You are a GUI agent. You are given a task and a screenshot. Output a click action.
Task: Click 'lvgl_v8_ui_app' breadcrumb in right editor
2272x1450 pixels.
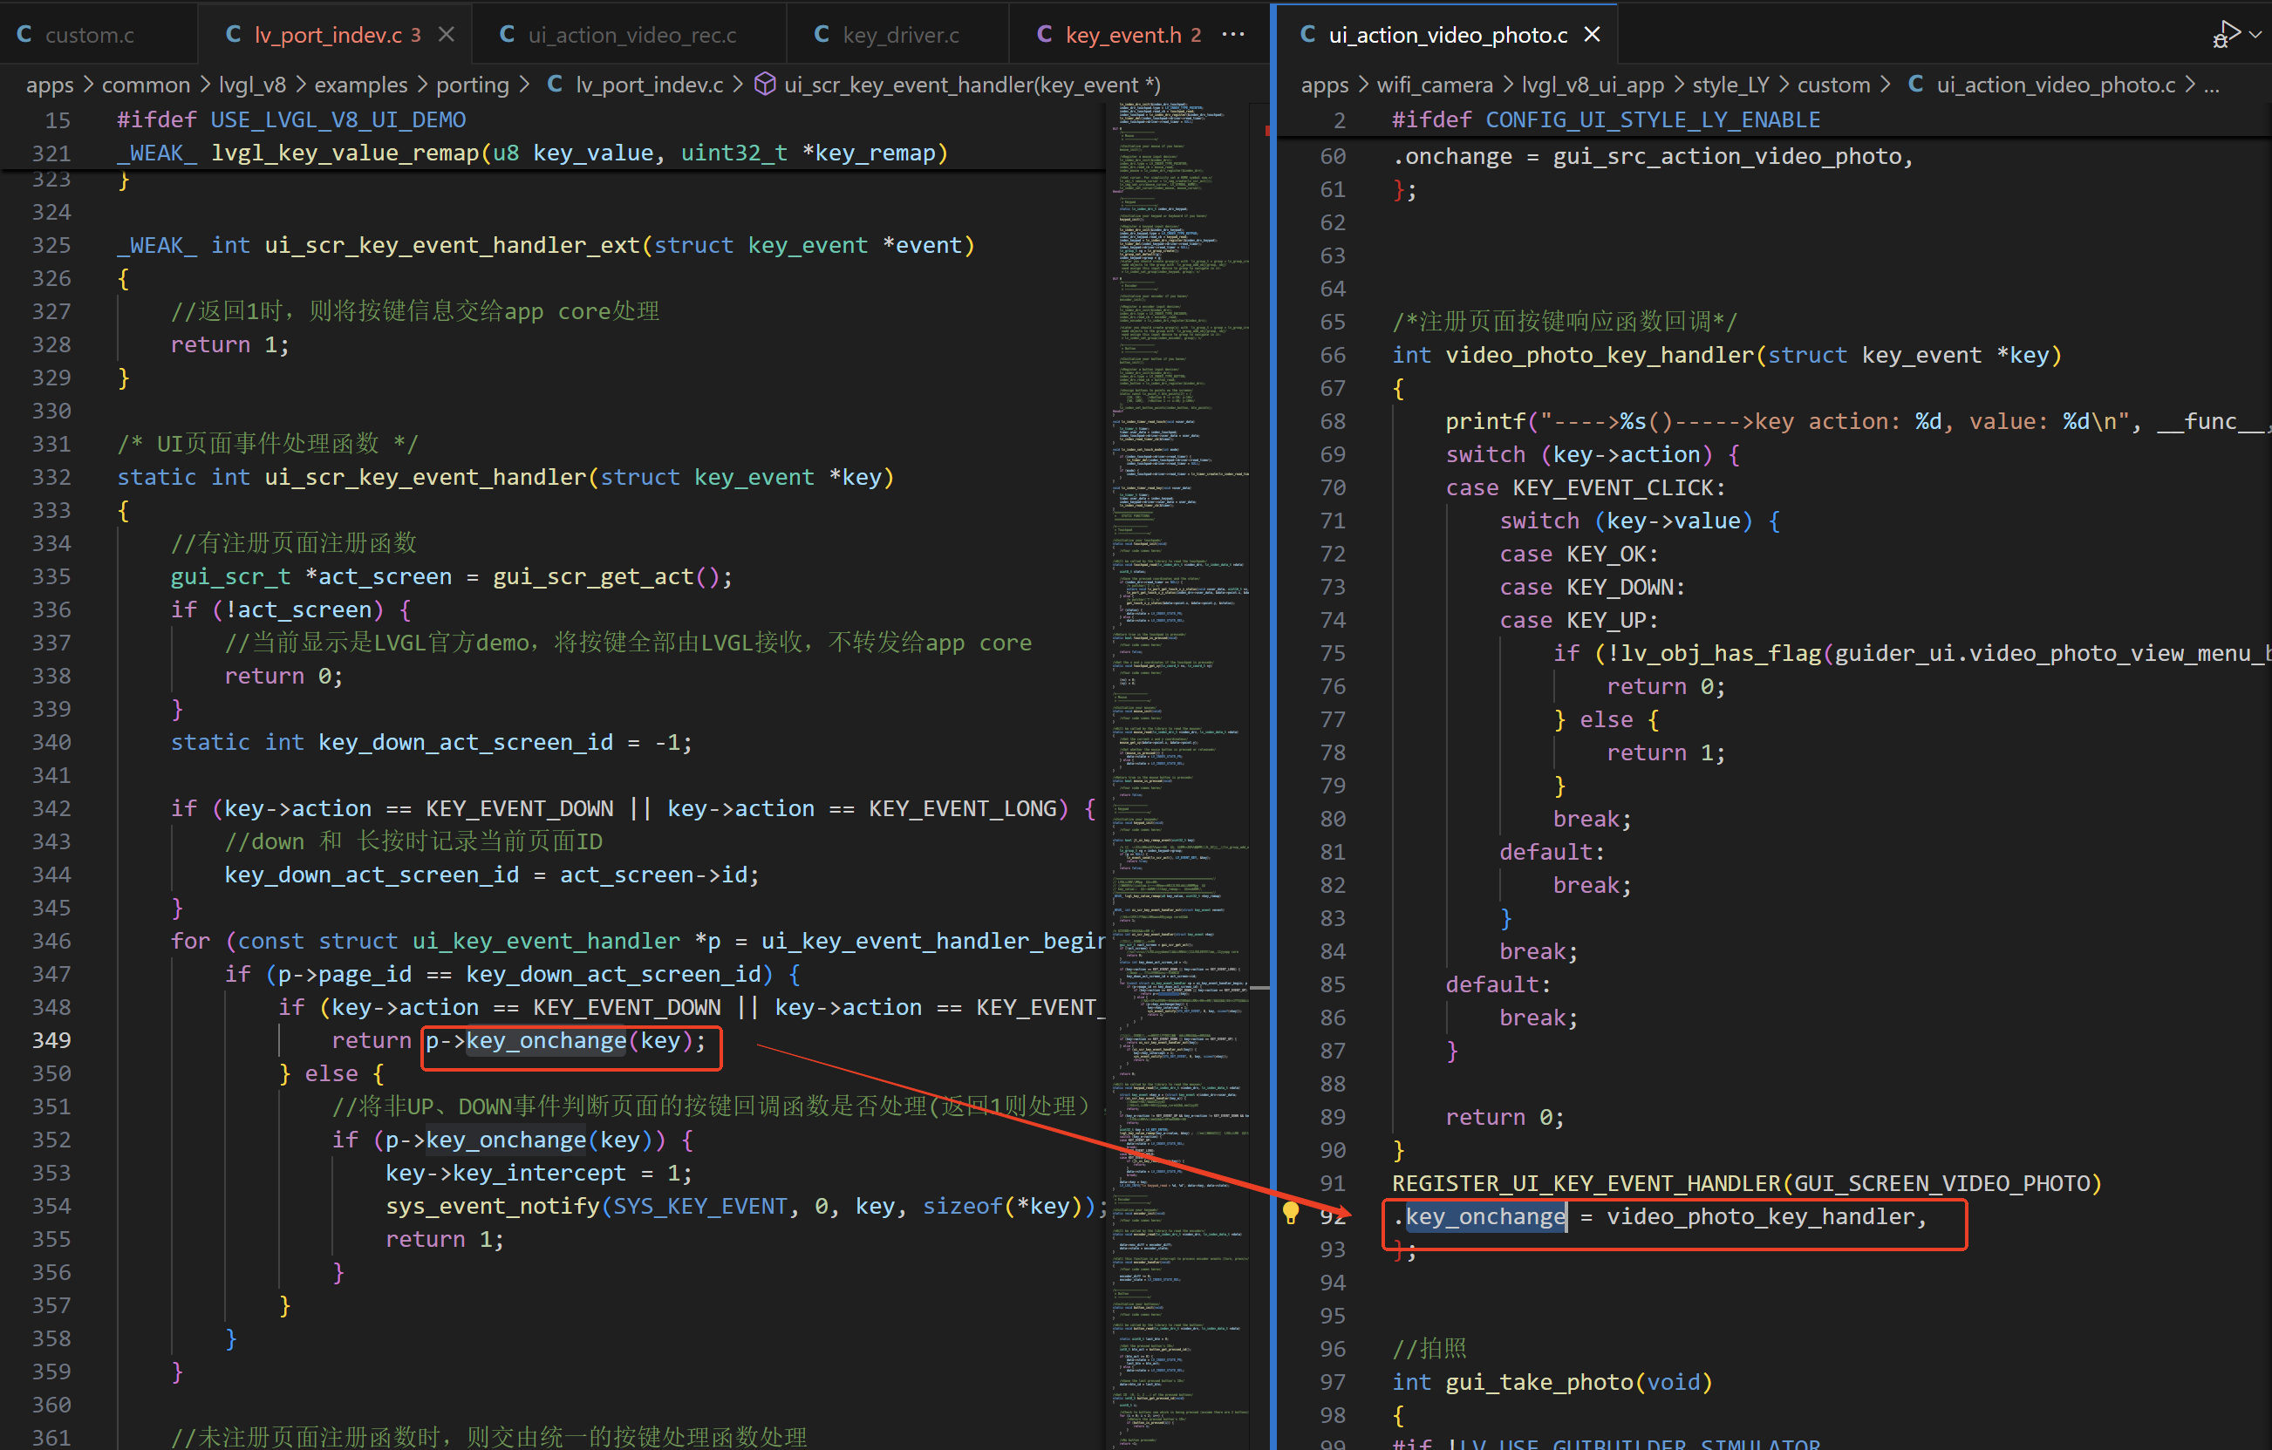click(x=1593, y=85)
